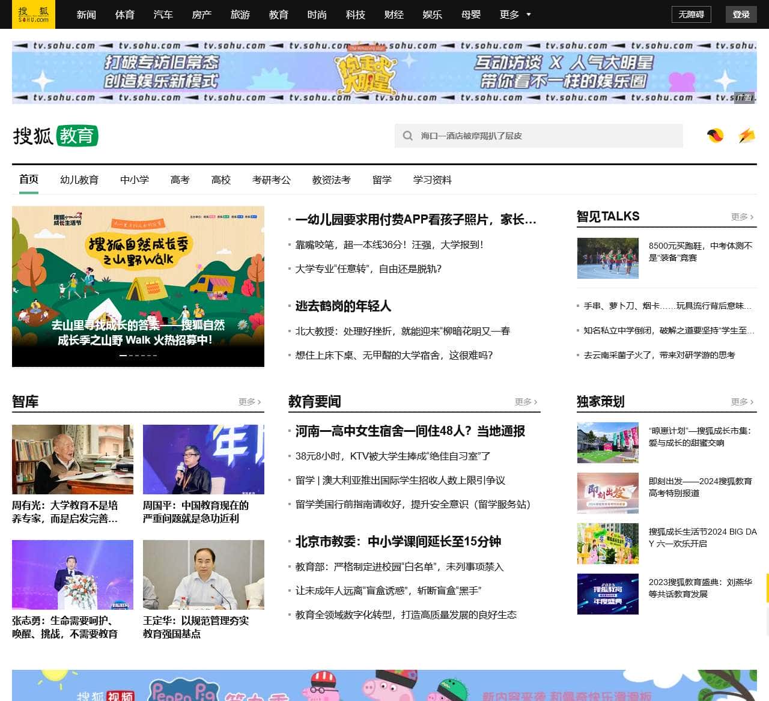The height and width of the screenshot is (701, 769).
Task: Click the 搜狐教育 channel logo
Action: coord(55,136)
